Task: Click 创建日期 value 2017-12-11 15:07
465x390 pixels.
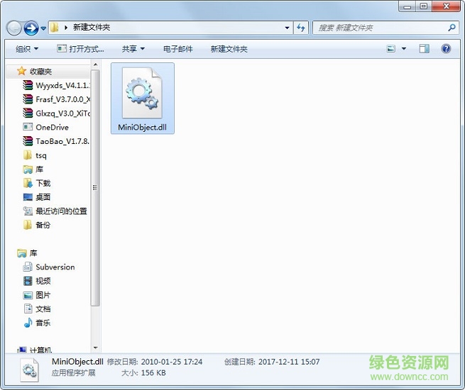Action: click(289, 362)
